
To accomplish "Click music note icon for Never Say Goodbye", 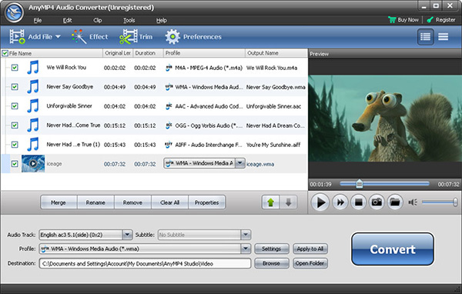I will tap(33, 87).
